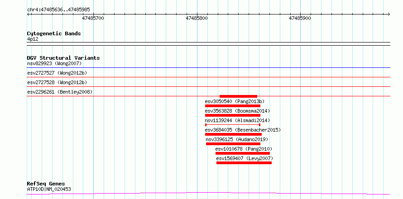Click the 47485900 ruler position label
Screen dimensions: 403x199
coord(300,18)
